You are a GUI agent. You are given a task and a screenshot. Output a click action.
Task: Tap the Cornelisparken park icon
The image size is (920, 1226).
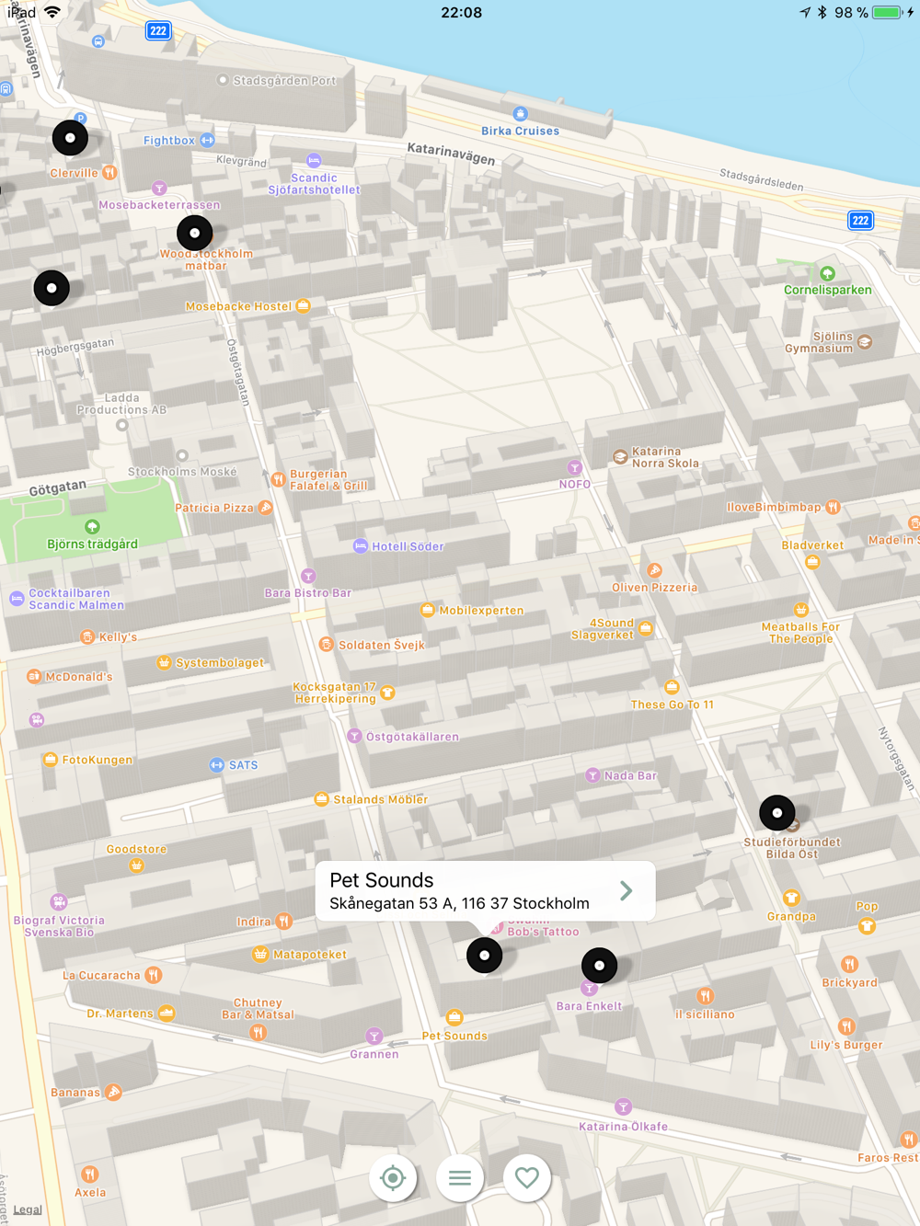pos(827,273)
